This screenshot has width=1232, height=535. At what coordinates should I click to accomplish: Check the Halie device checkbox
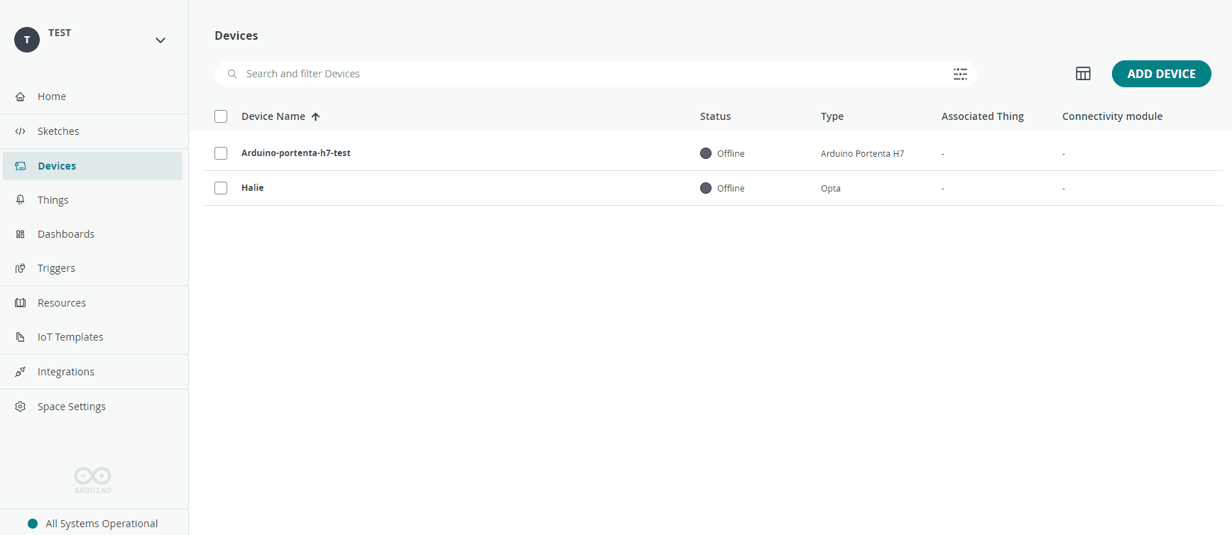click(221, 188)
